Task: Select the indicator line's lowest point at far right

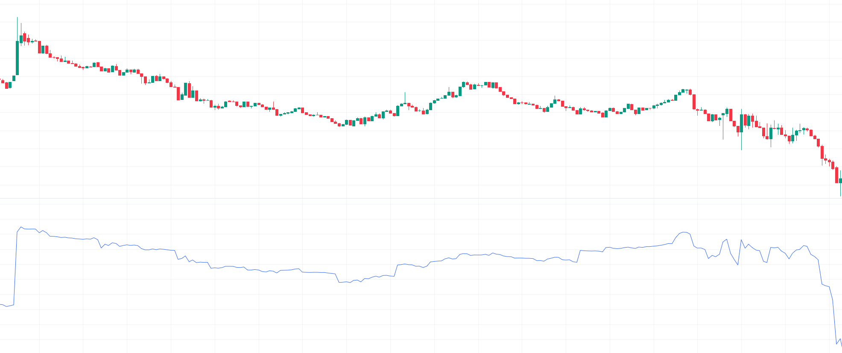Action: coord(836,344)
